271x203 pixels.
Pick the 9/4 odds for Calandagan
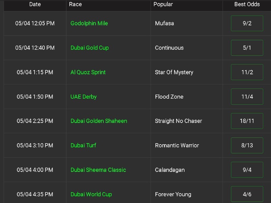[x=247, y=170]
